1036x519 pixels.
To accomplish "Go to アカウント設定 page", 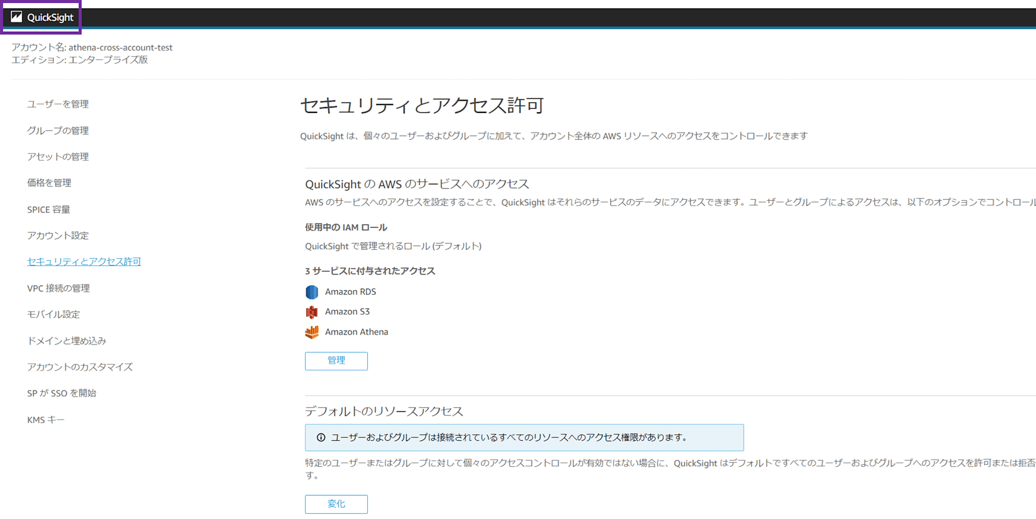I will point(58,235).
